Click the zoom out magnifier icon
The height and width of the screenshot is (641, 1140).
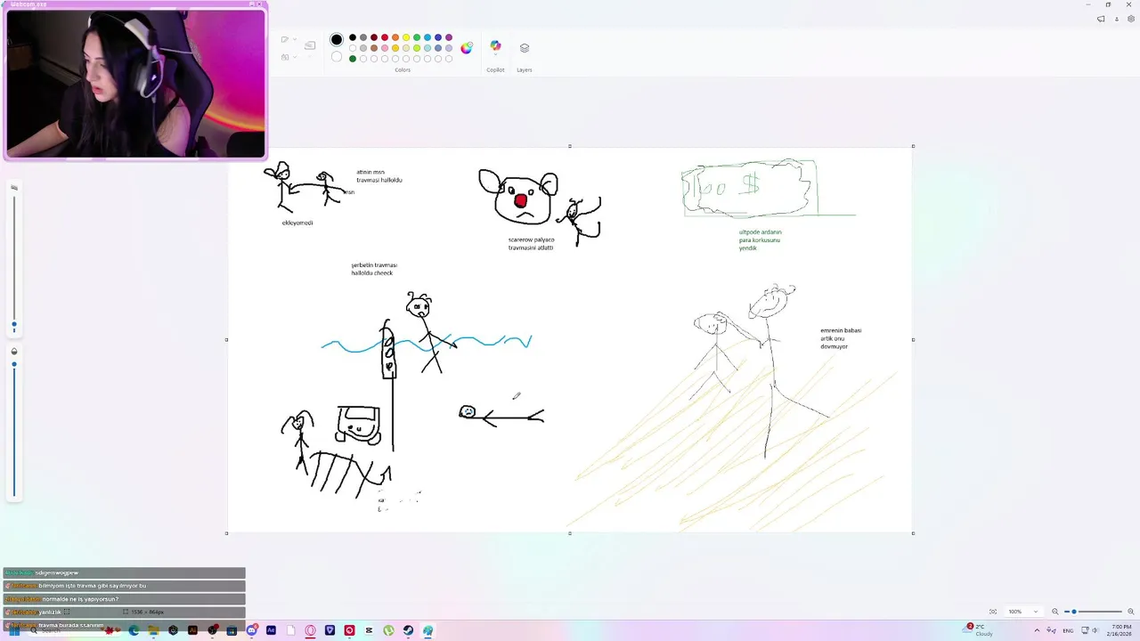coord(1055,612)
